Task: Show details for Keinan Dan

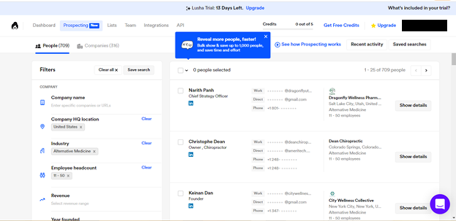Action: pyautogui.click(x=413, y=208)
